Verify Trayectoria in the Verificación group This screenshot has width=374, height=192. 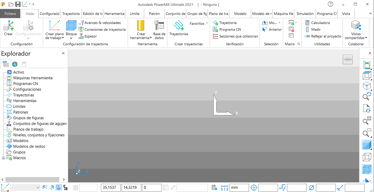pyautogui.click(x=225, y=23)
